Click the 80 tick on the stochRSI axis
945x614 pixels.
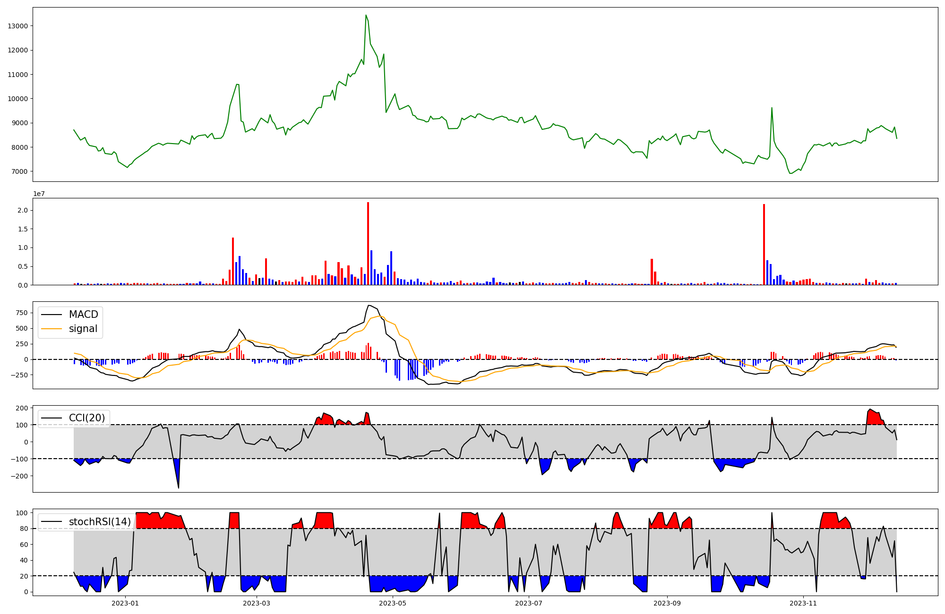(24, 529)
